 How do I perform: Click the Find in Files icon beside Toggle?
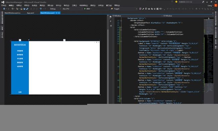coord(112,9)
